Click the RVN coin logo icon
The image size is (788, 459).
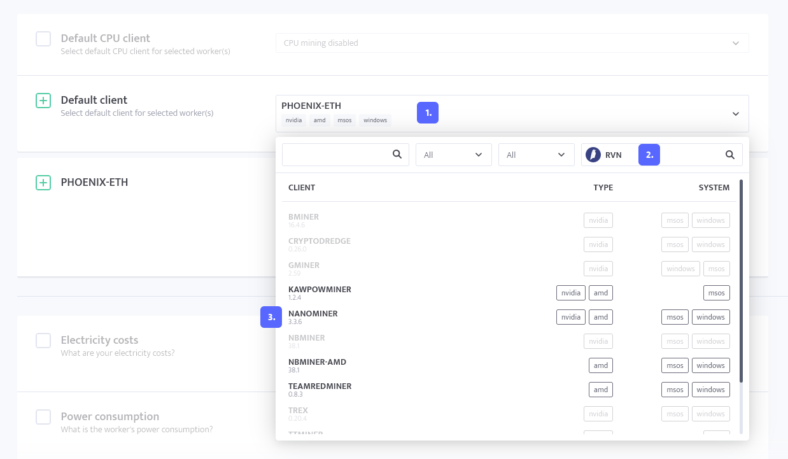tap(593, 155)
